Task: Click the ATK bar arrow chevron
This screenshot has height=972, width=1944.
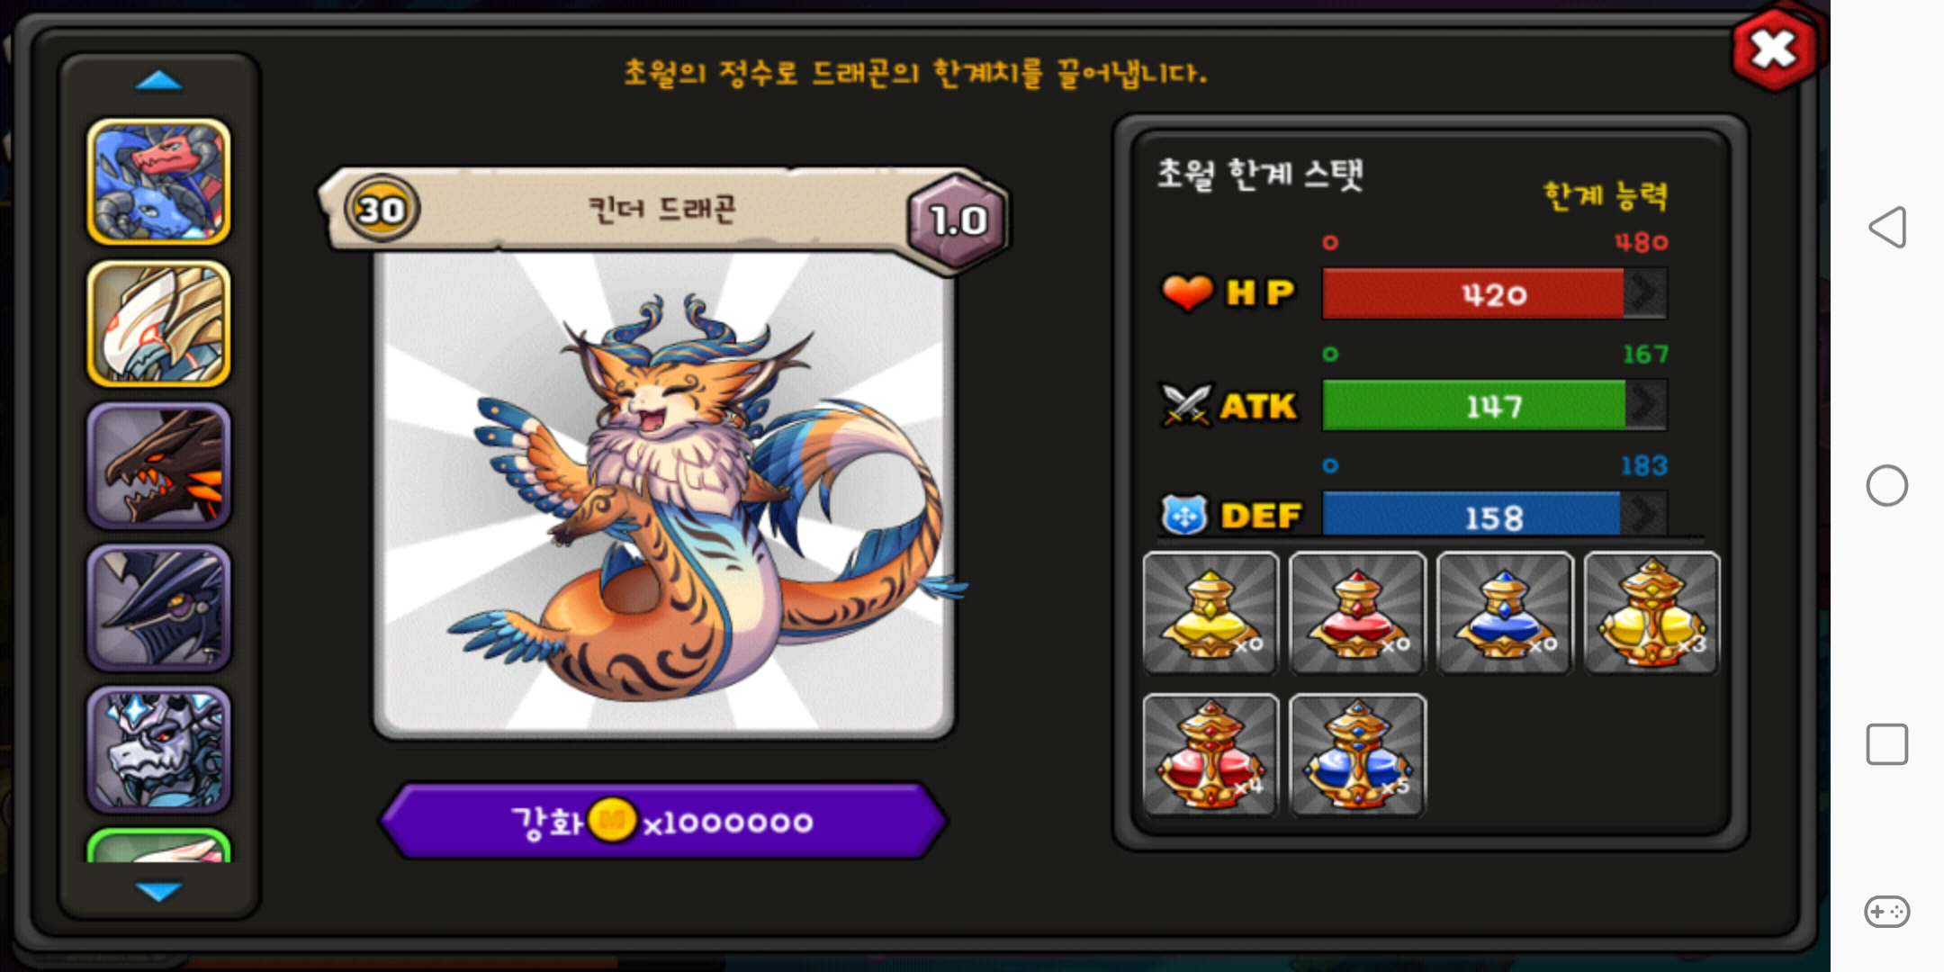Action: pos(1645,405)
